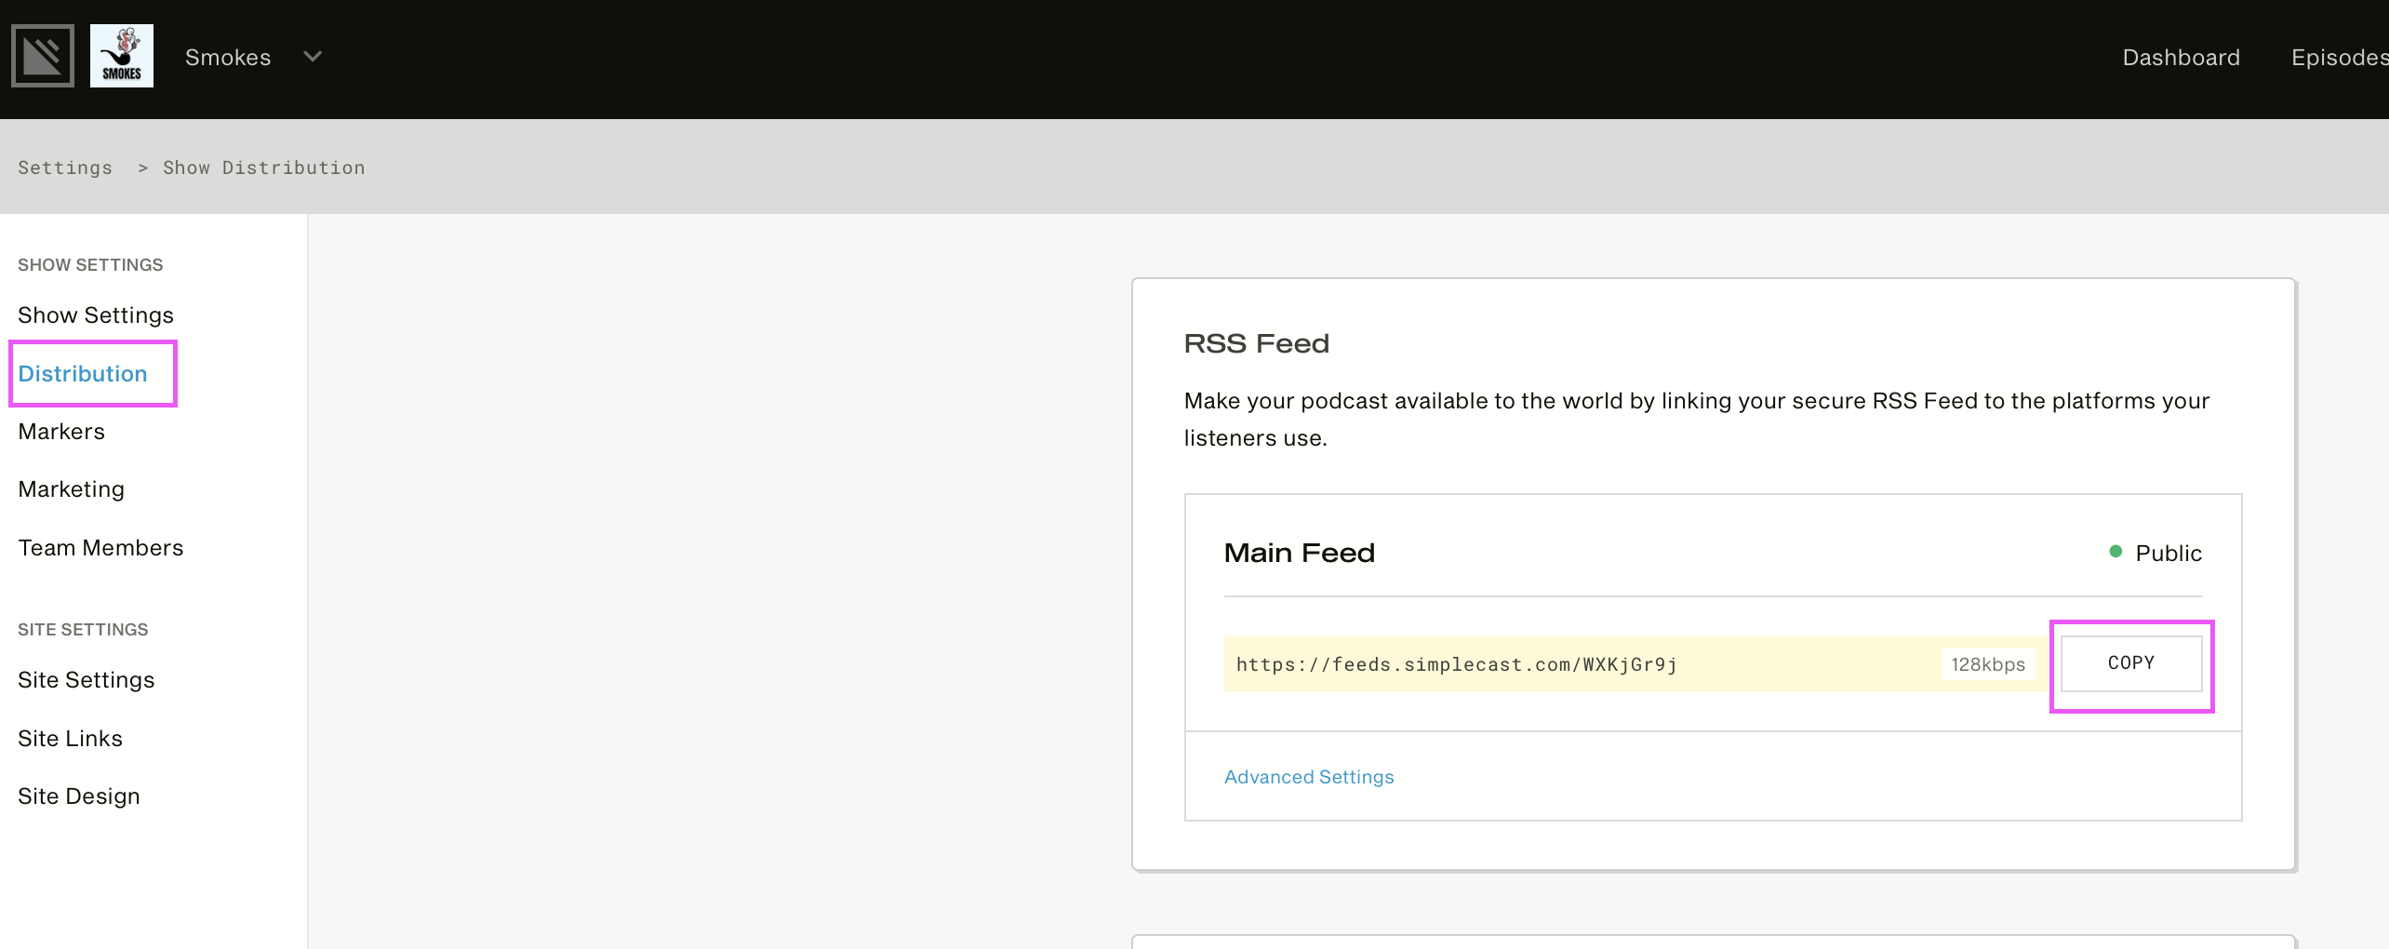The width and height of the screenshot is (2389, 949).
Task: Open Team Members page
Action: coord(100,548)
